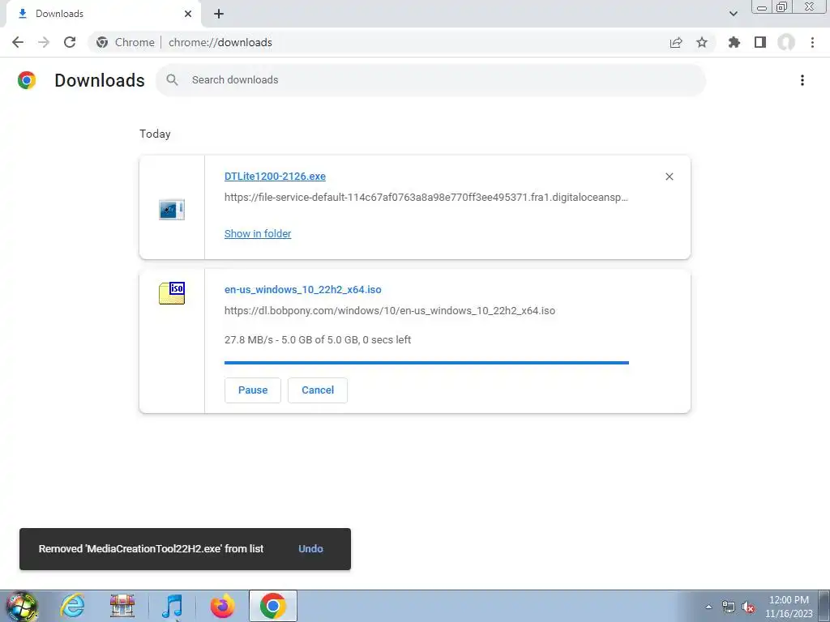Open the dl.bobpony.com ISO source URL
Viewport: 830px width, 622px height.
[x=390, y=310]
